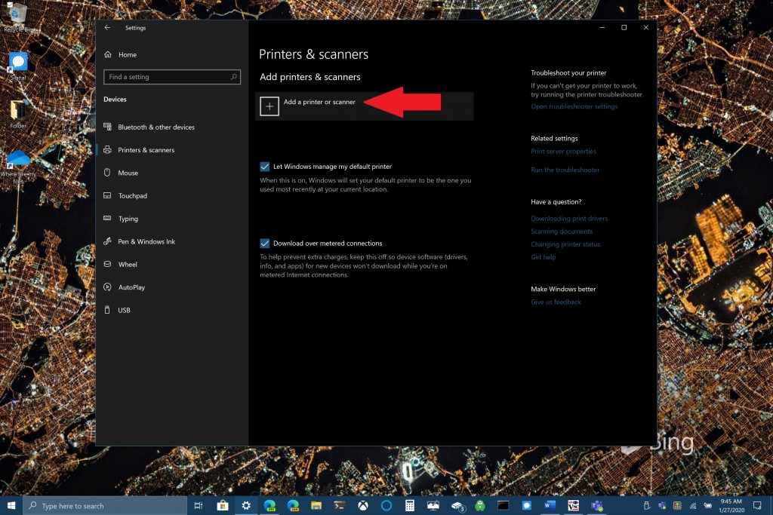Open Cortana from the taskbar

tap(386, 506)
